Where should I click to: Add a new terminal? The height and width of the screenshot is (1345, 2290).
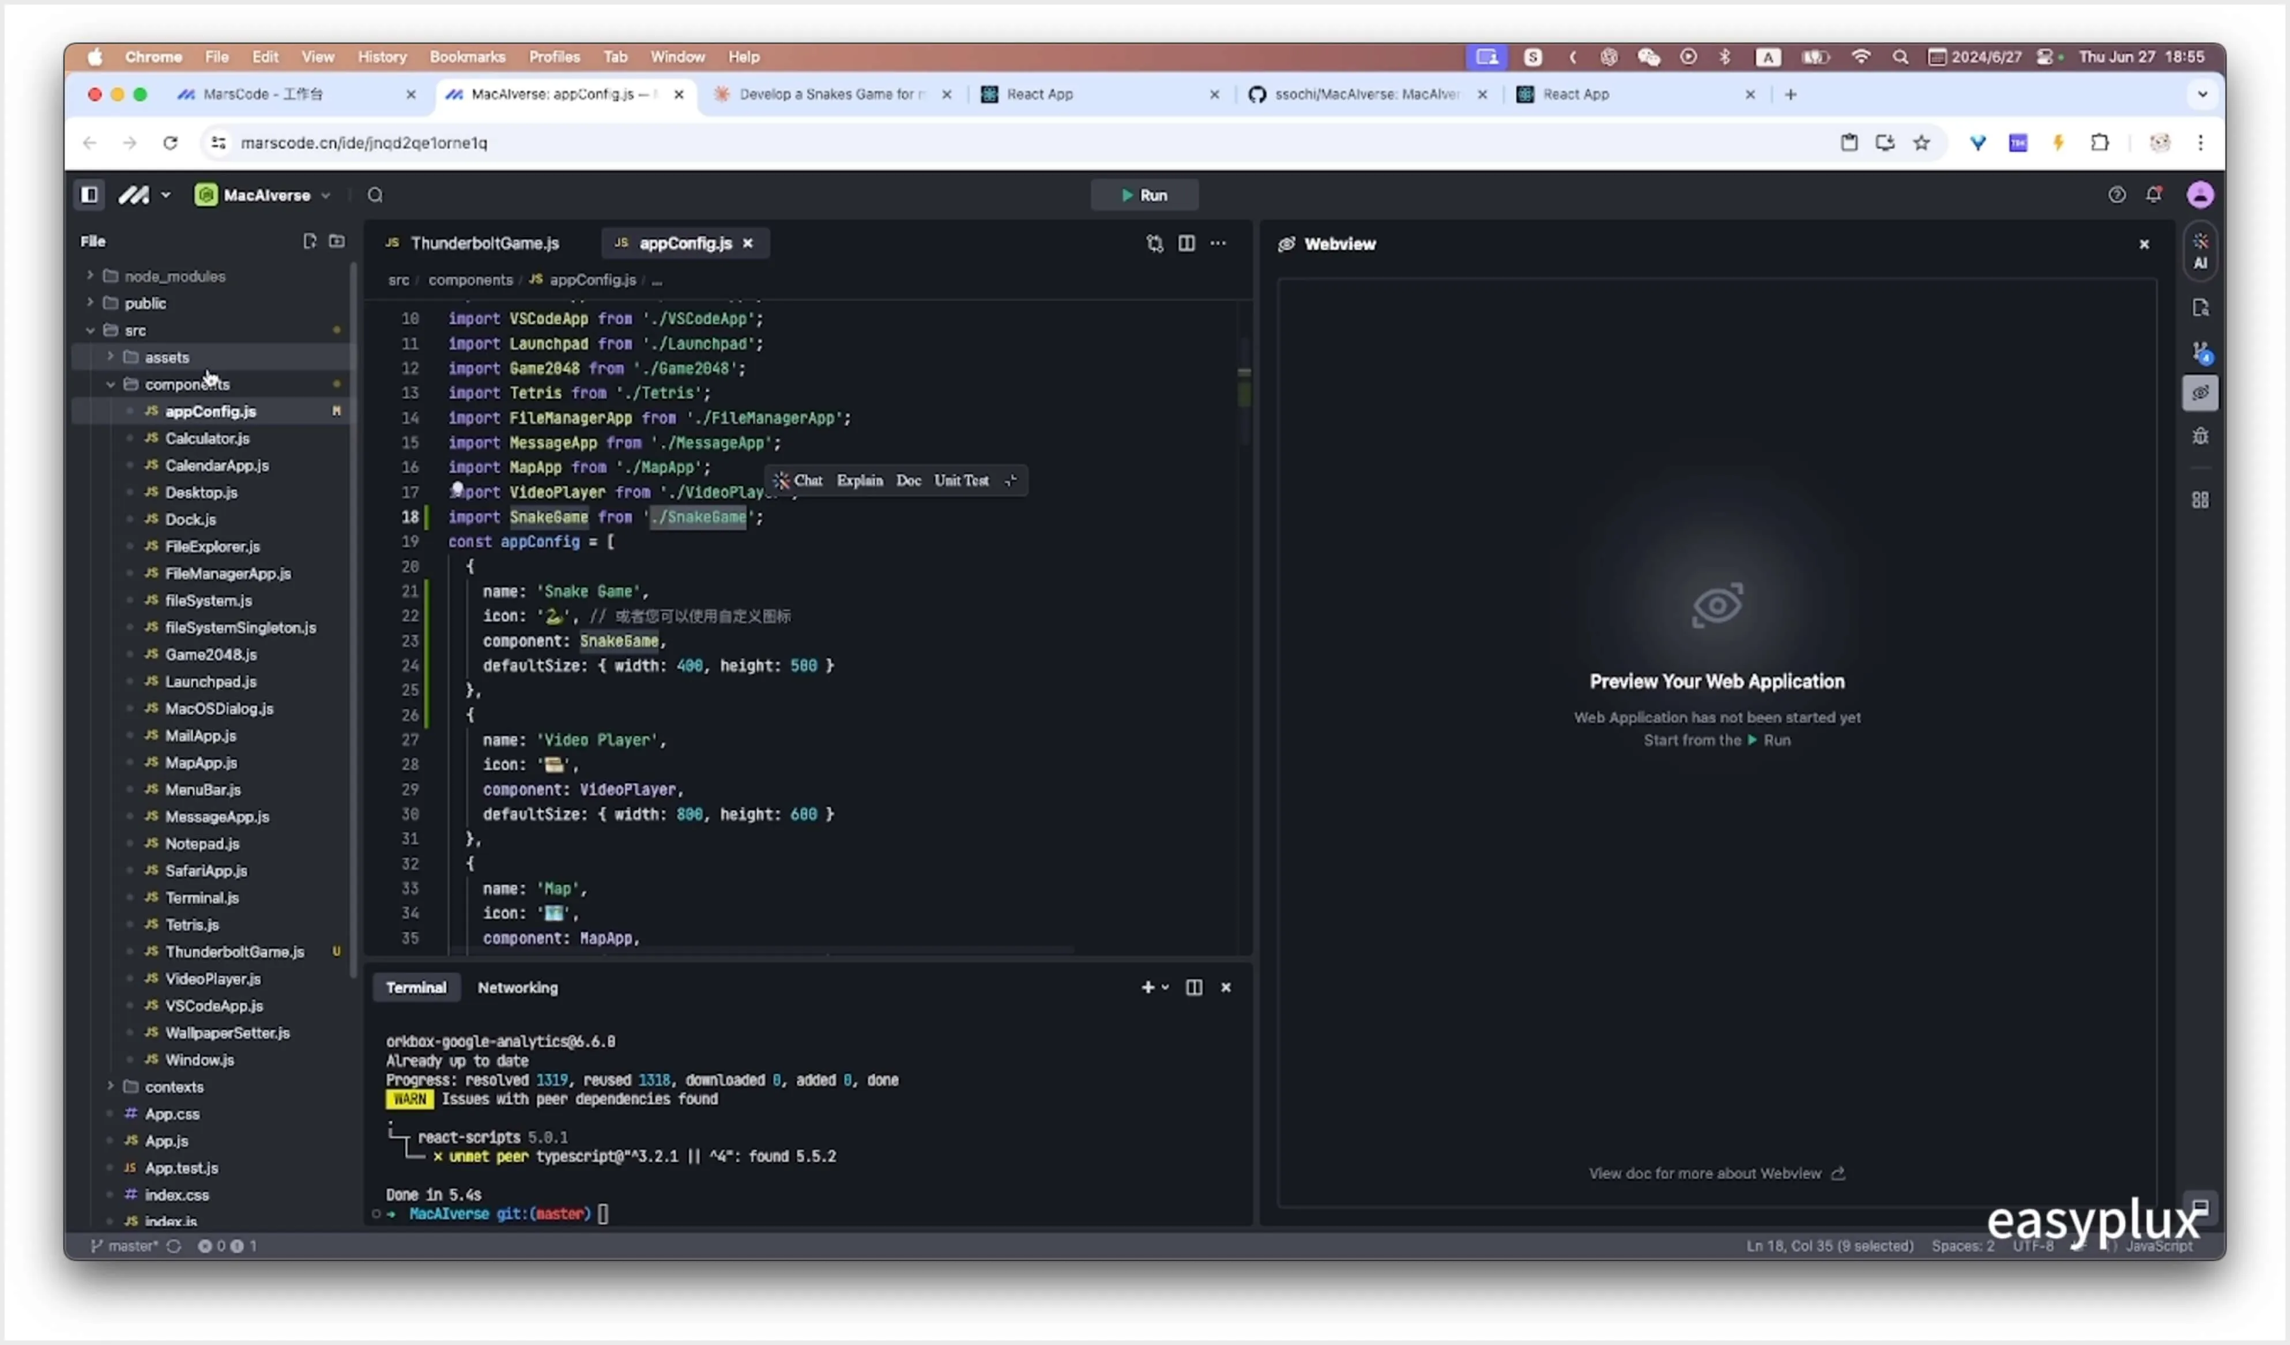tap(1148, 987)
